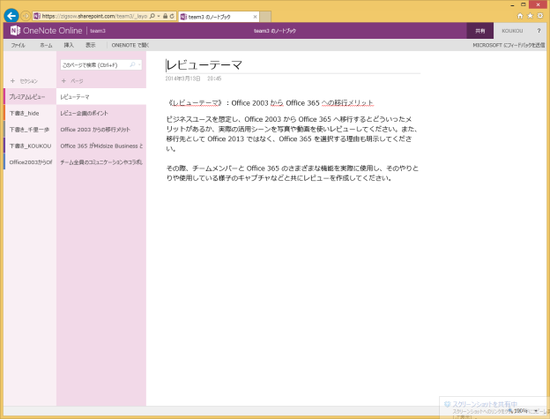Click the 共有 share button
Screen dimensions: 550x419
[x=479, y=30]
